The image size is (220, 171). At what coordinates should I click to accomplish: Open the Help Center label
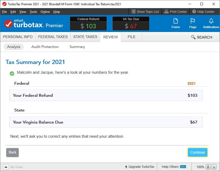click(x=206, y=12)
